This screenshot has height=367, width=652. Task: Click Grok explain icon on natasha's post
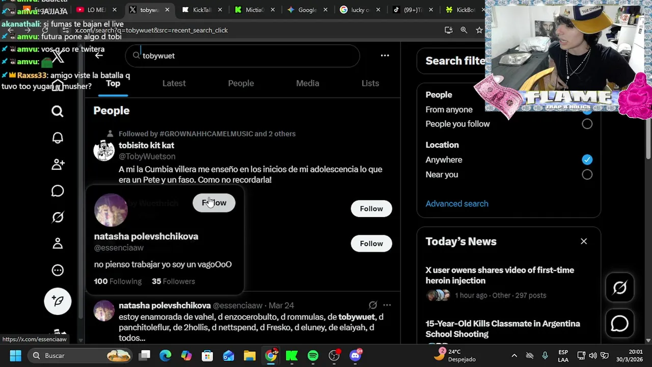pos(373,305)
